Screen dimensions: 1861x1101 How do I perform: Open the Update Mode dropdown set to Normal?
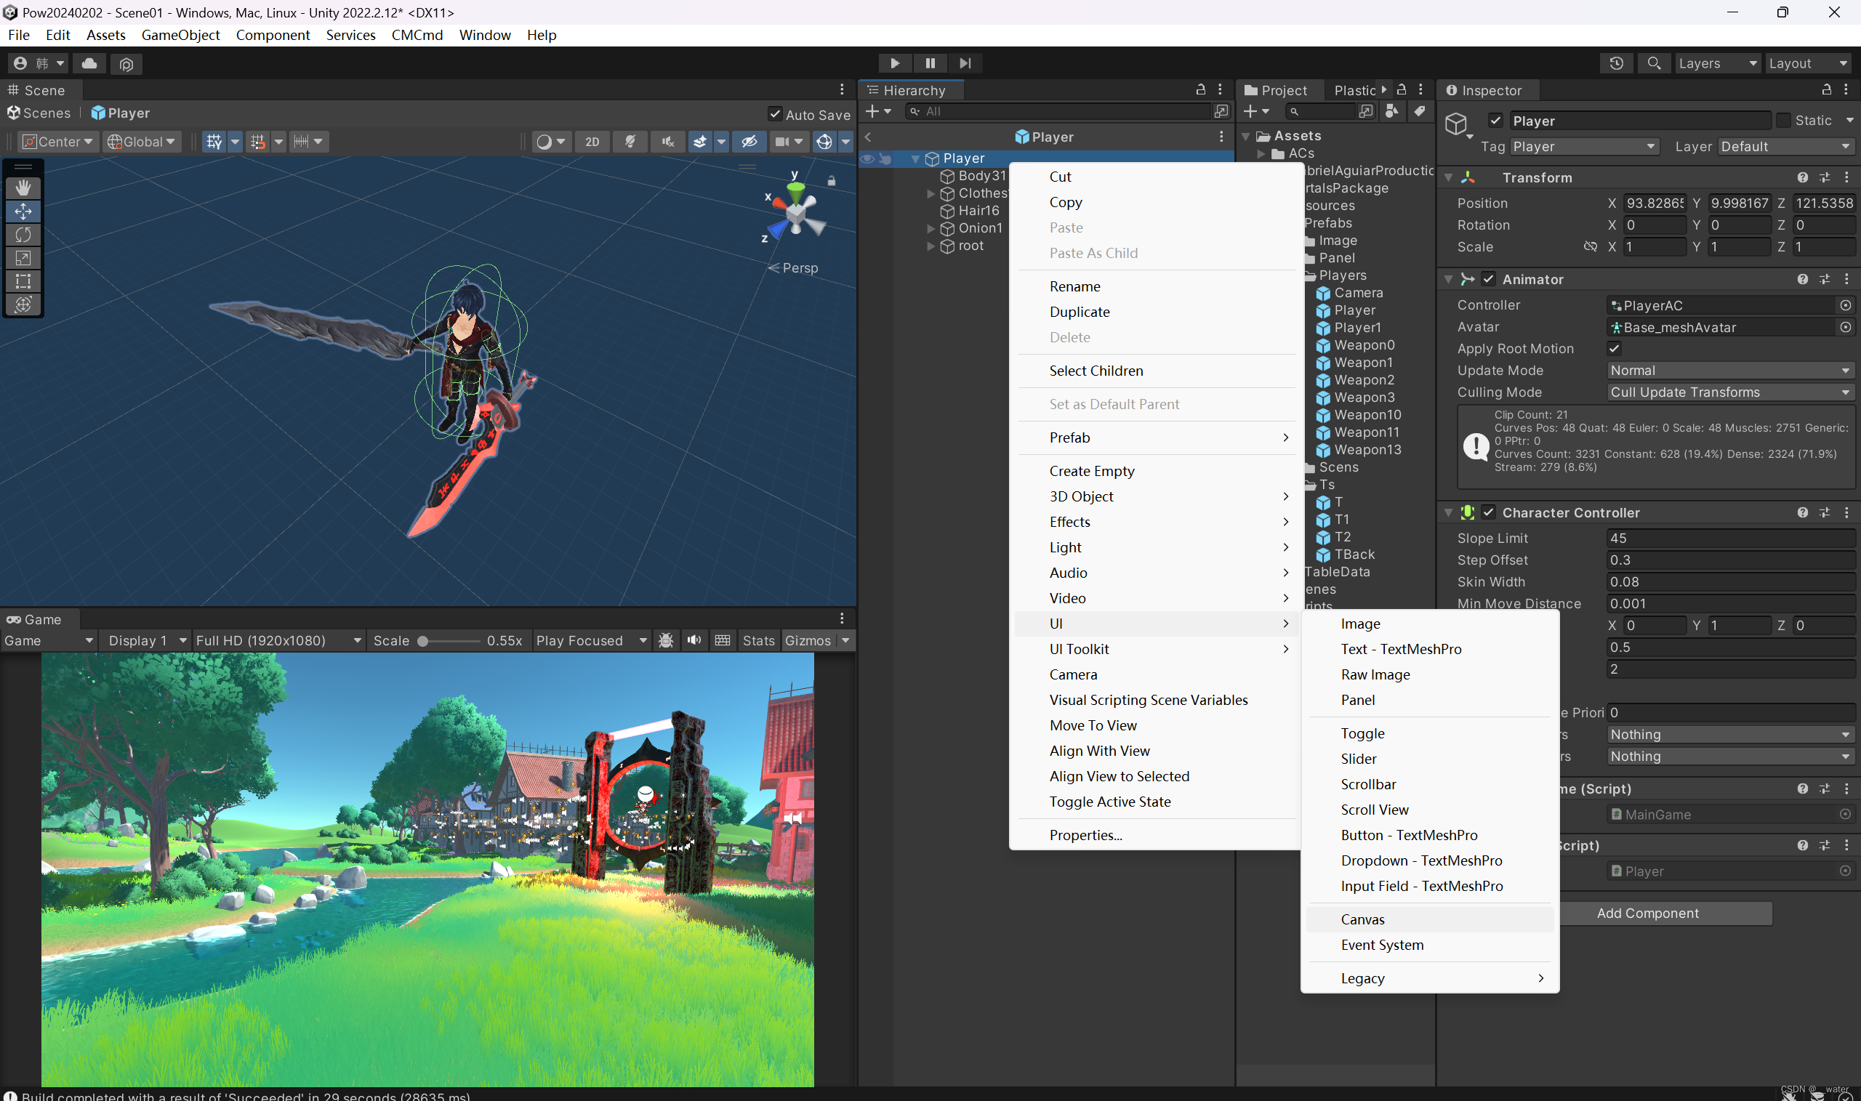click(x=1729, y=370)
